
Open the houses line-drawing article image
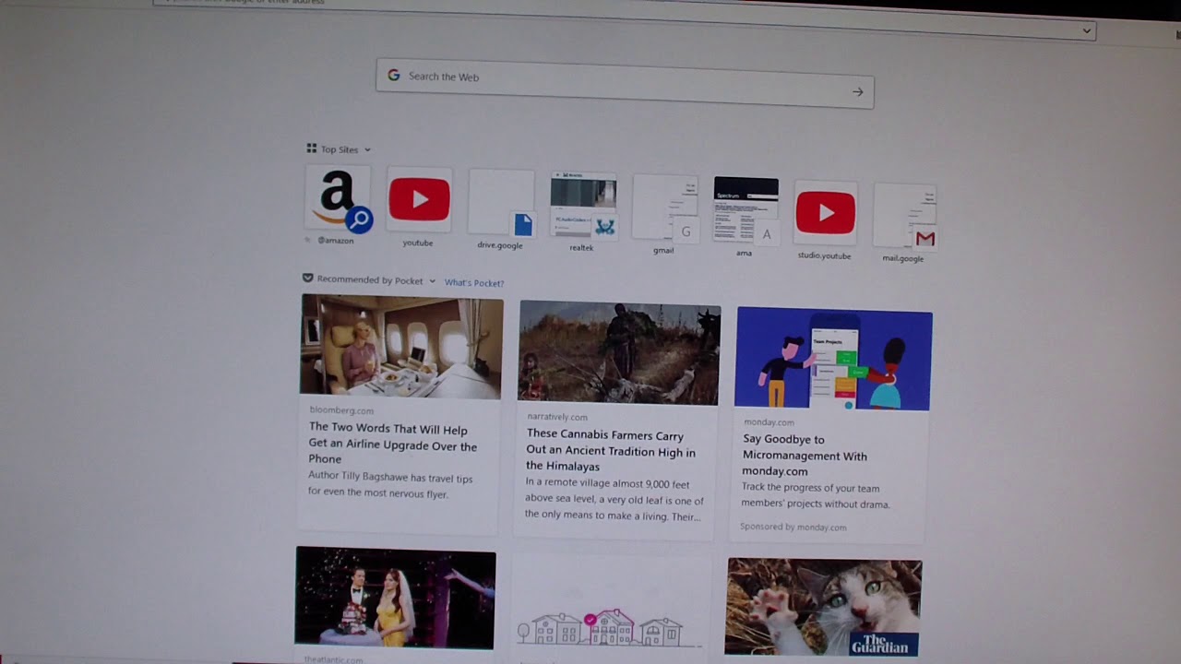coord(610,607)
